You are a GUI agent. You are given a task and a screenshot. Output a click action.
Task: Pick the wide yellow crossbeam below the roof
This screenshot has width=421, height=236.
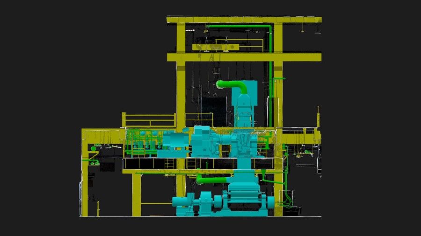(x=244, y=57)
